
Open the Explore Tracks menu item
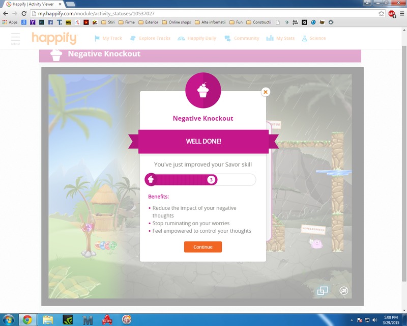coord(150,38)
